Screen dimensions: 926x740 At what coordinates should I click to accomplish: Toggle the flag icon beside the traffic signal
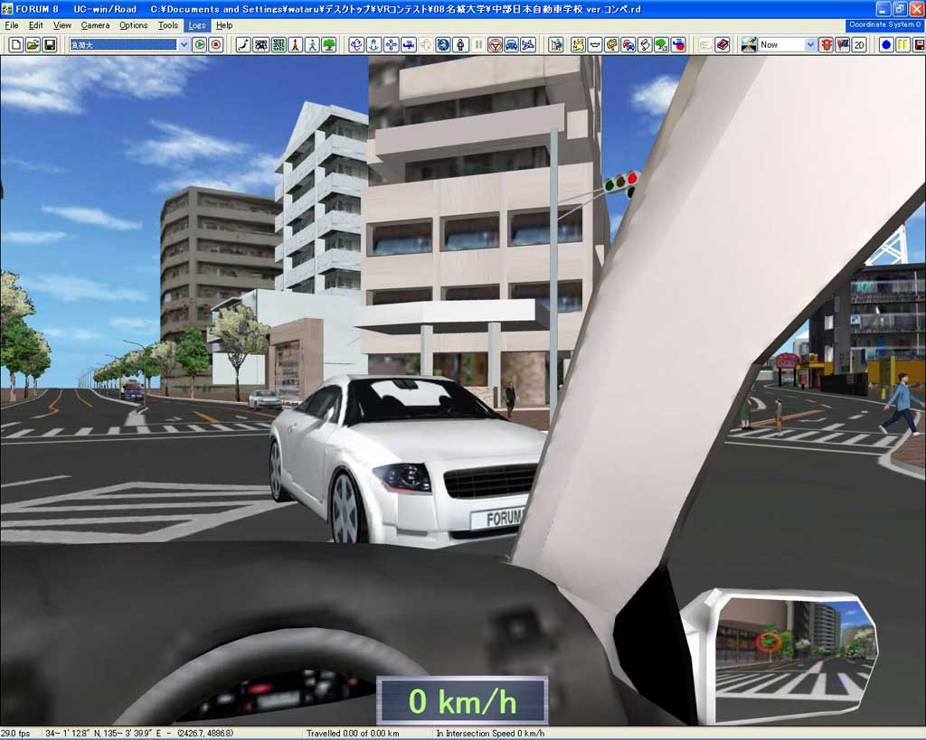pos(843,45)
